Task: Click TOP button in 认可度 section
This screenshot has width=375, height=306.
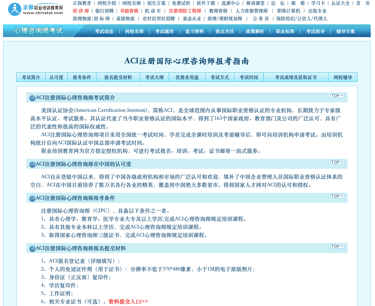Action: click(x=337, y=162)
